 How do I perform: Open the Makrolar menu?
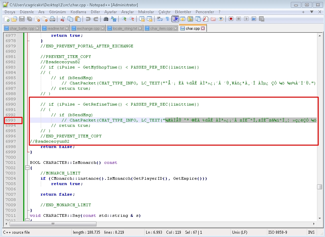146,12
